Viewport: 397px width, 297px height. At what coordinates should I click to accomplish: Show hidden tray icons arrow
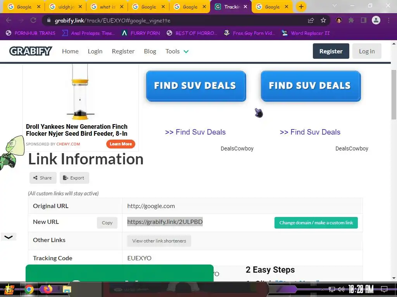coord(322,289)
